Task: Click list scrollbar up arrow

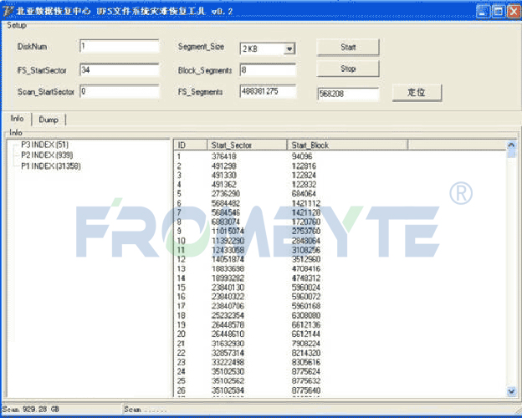Action: click(511, 145)
